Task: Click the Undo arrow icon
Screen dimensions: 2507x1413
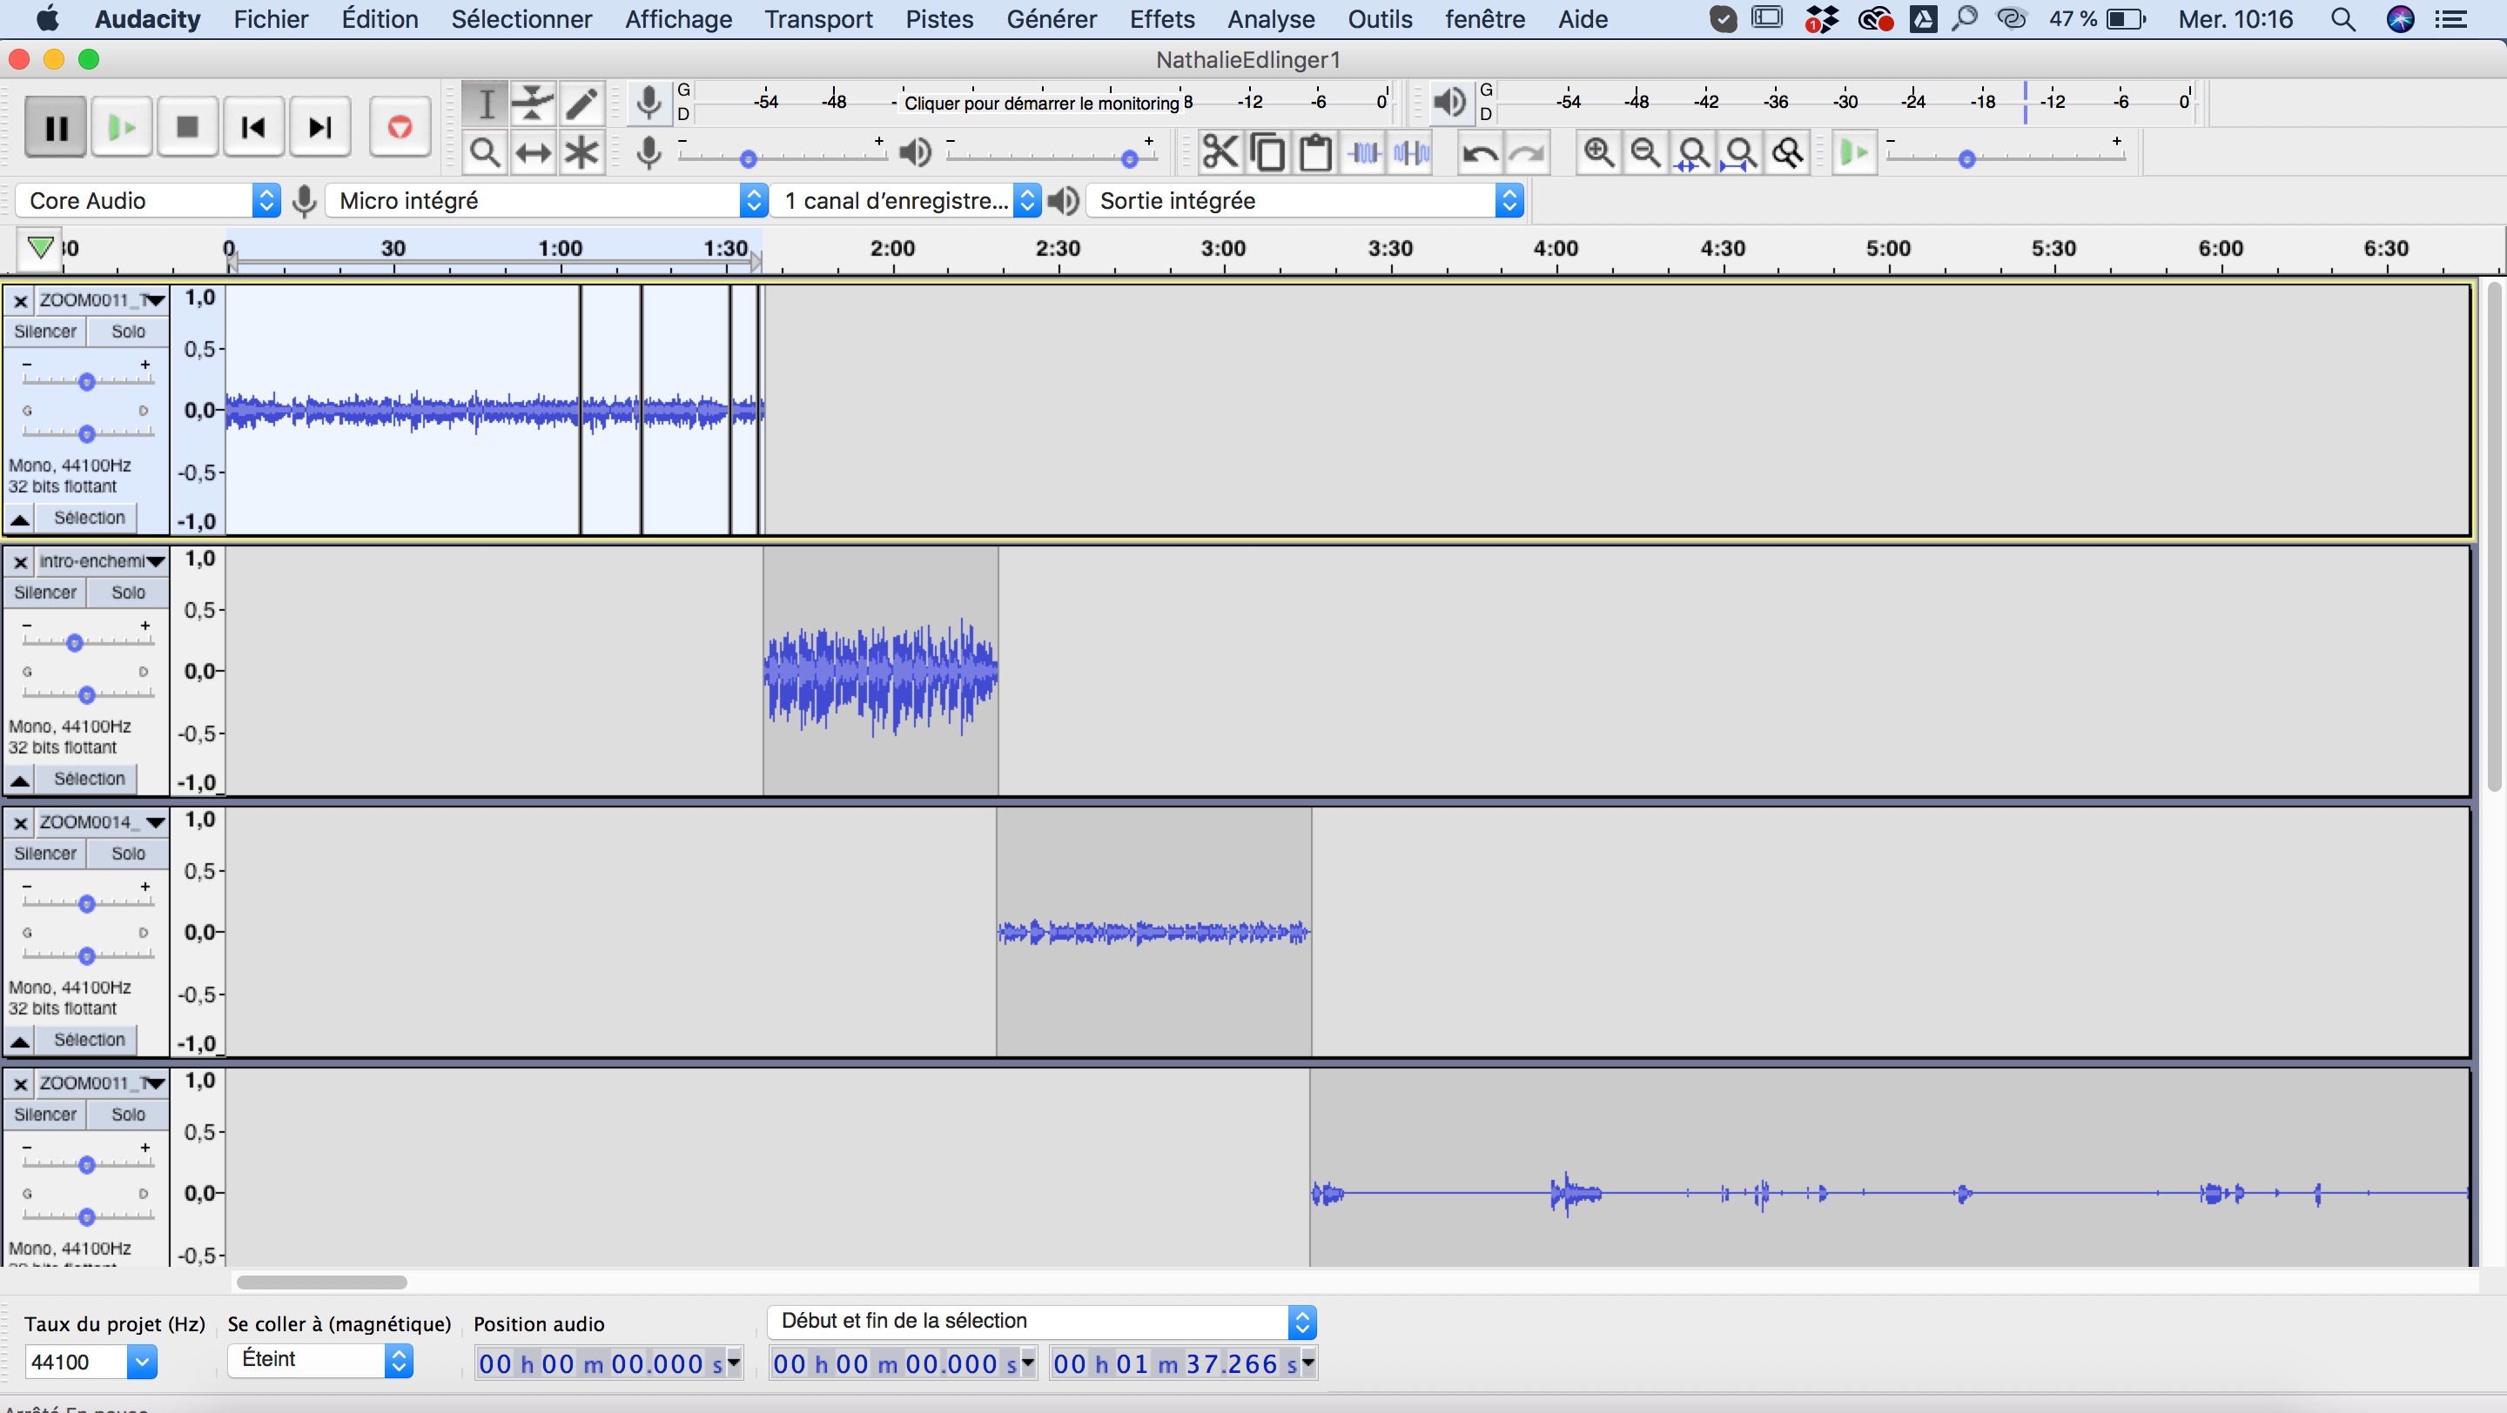Action: point(1480,152)
